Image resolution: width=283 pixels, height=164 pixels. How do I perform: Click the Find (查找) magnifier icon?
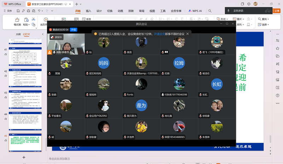tap(259, 19)
